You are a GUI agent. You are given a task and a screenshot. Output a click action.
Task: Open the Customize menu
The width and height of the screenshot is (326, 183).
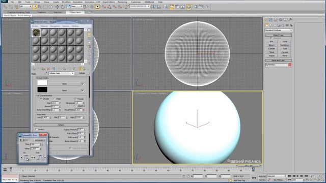(136, 2)
